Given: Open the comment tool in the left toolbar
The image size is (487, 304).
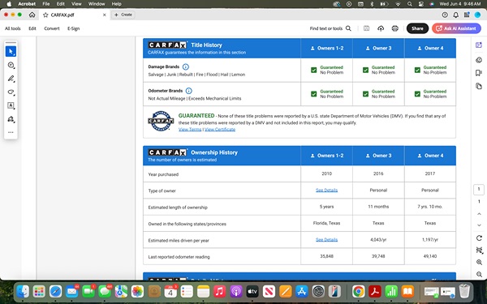Looking at the screenshot, I should click(x=11, y=65).
